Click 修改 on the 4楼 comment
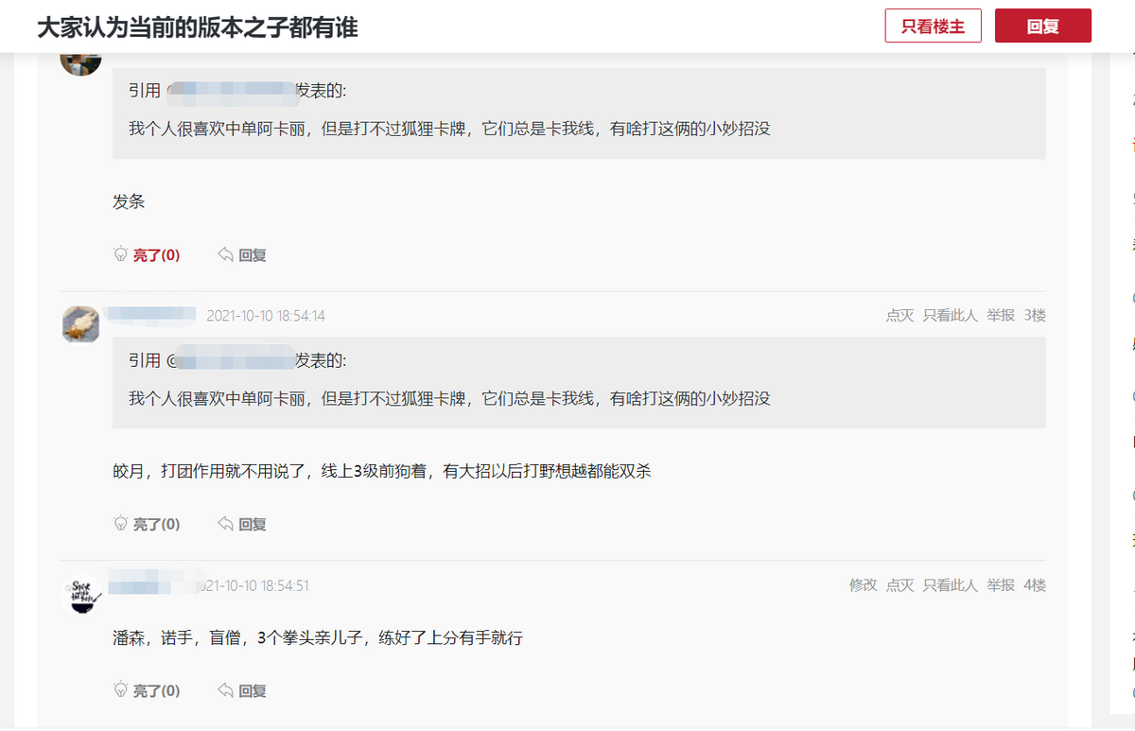 pos(863,585)
